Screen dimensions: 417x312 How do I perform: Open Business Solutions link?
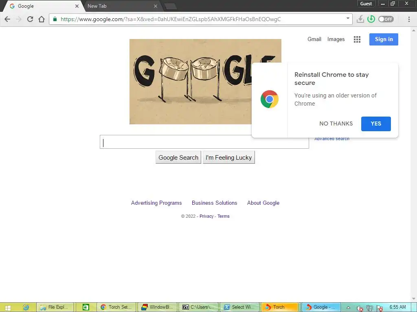[x=214, y=203]
